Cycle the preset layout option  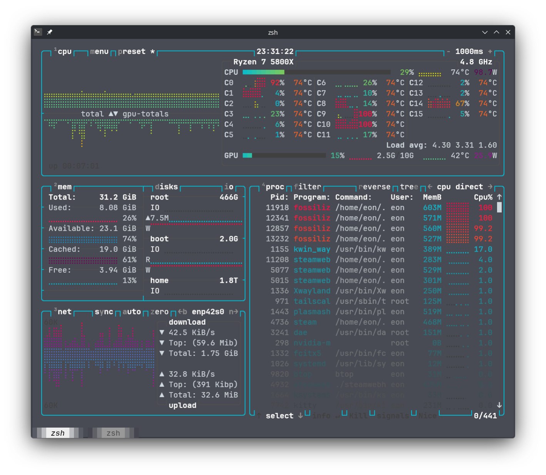[x=132, y=52]
